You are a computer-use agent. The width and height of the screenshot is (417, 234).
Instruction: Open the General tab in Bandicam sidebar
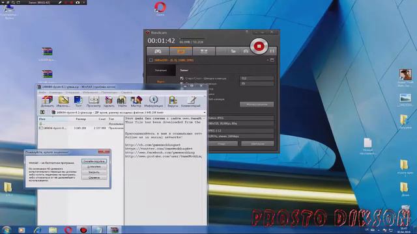161,70
